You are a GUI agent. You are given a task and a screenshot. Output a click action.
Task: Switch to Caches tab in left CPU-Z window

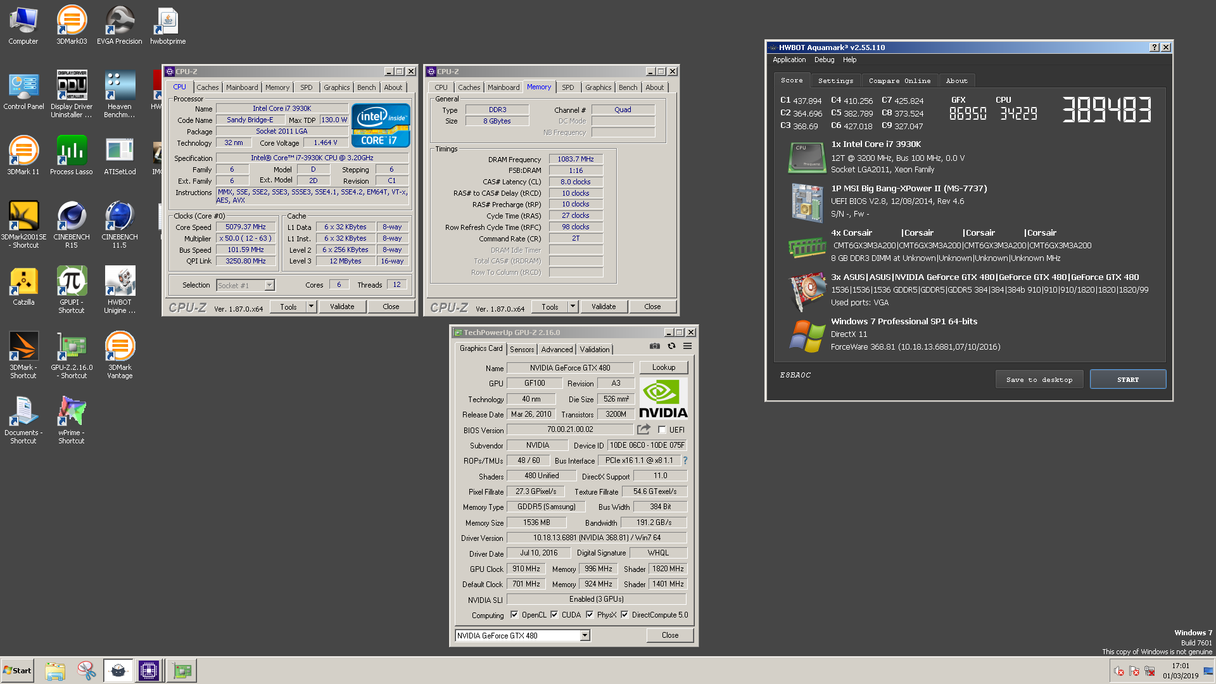point(207,87)
